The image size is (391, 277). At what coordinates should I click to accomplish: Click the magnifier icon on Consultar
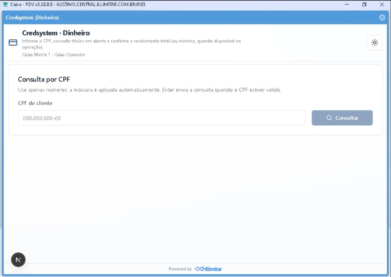[x=329, y=118]
